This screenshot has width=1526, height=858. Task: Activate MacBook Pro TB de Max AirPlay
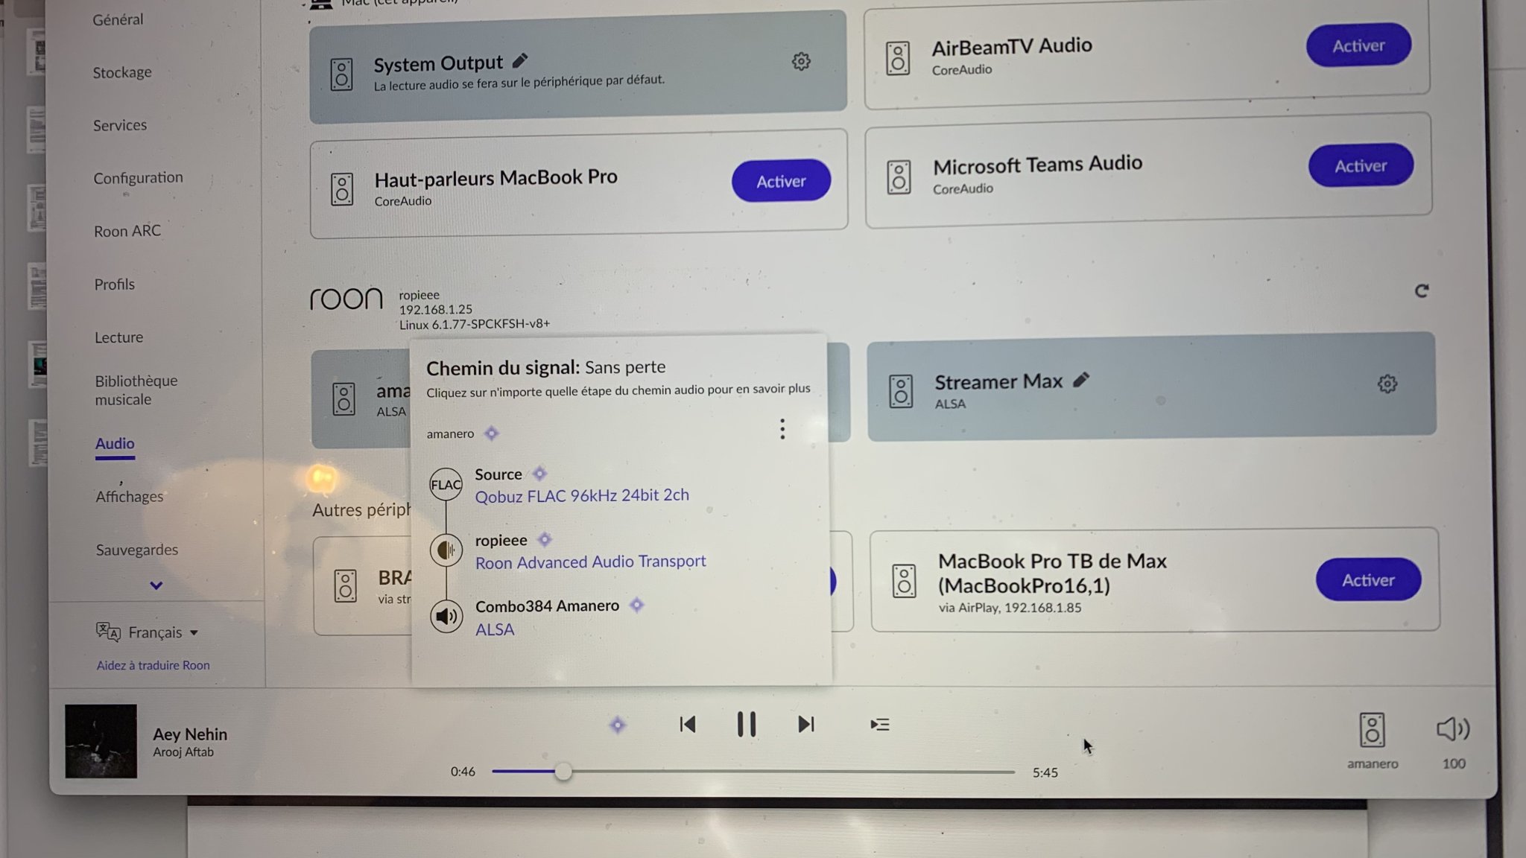(1368, 579)
